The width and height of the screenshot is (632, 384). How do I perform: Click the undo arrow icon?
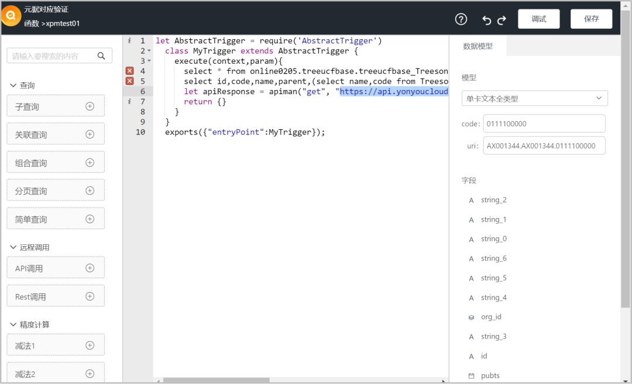tap(487, 20)
